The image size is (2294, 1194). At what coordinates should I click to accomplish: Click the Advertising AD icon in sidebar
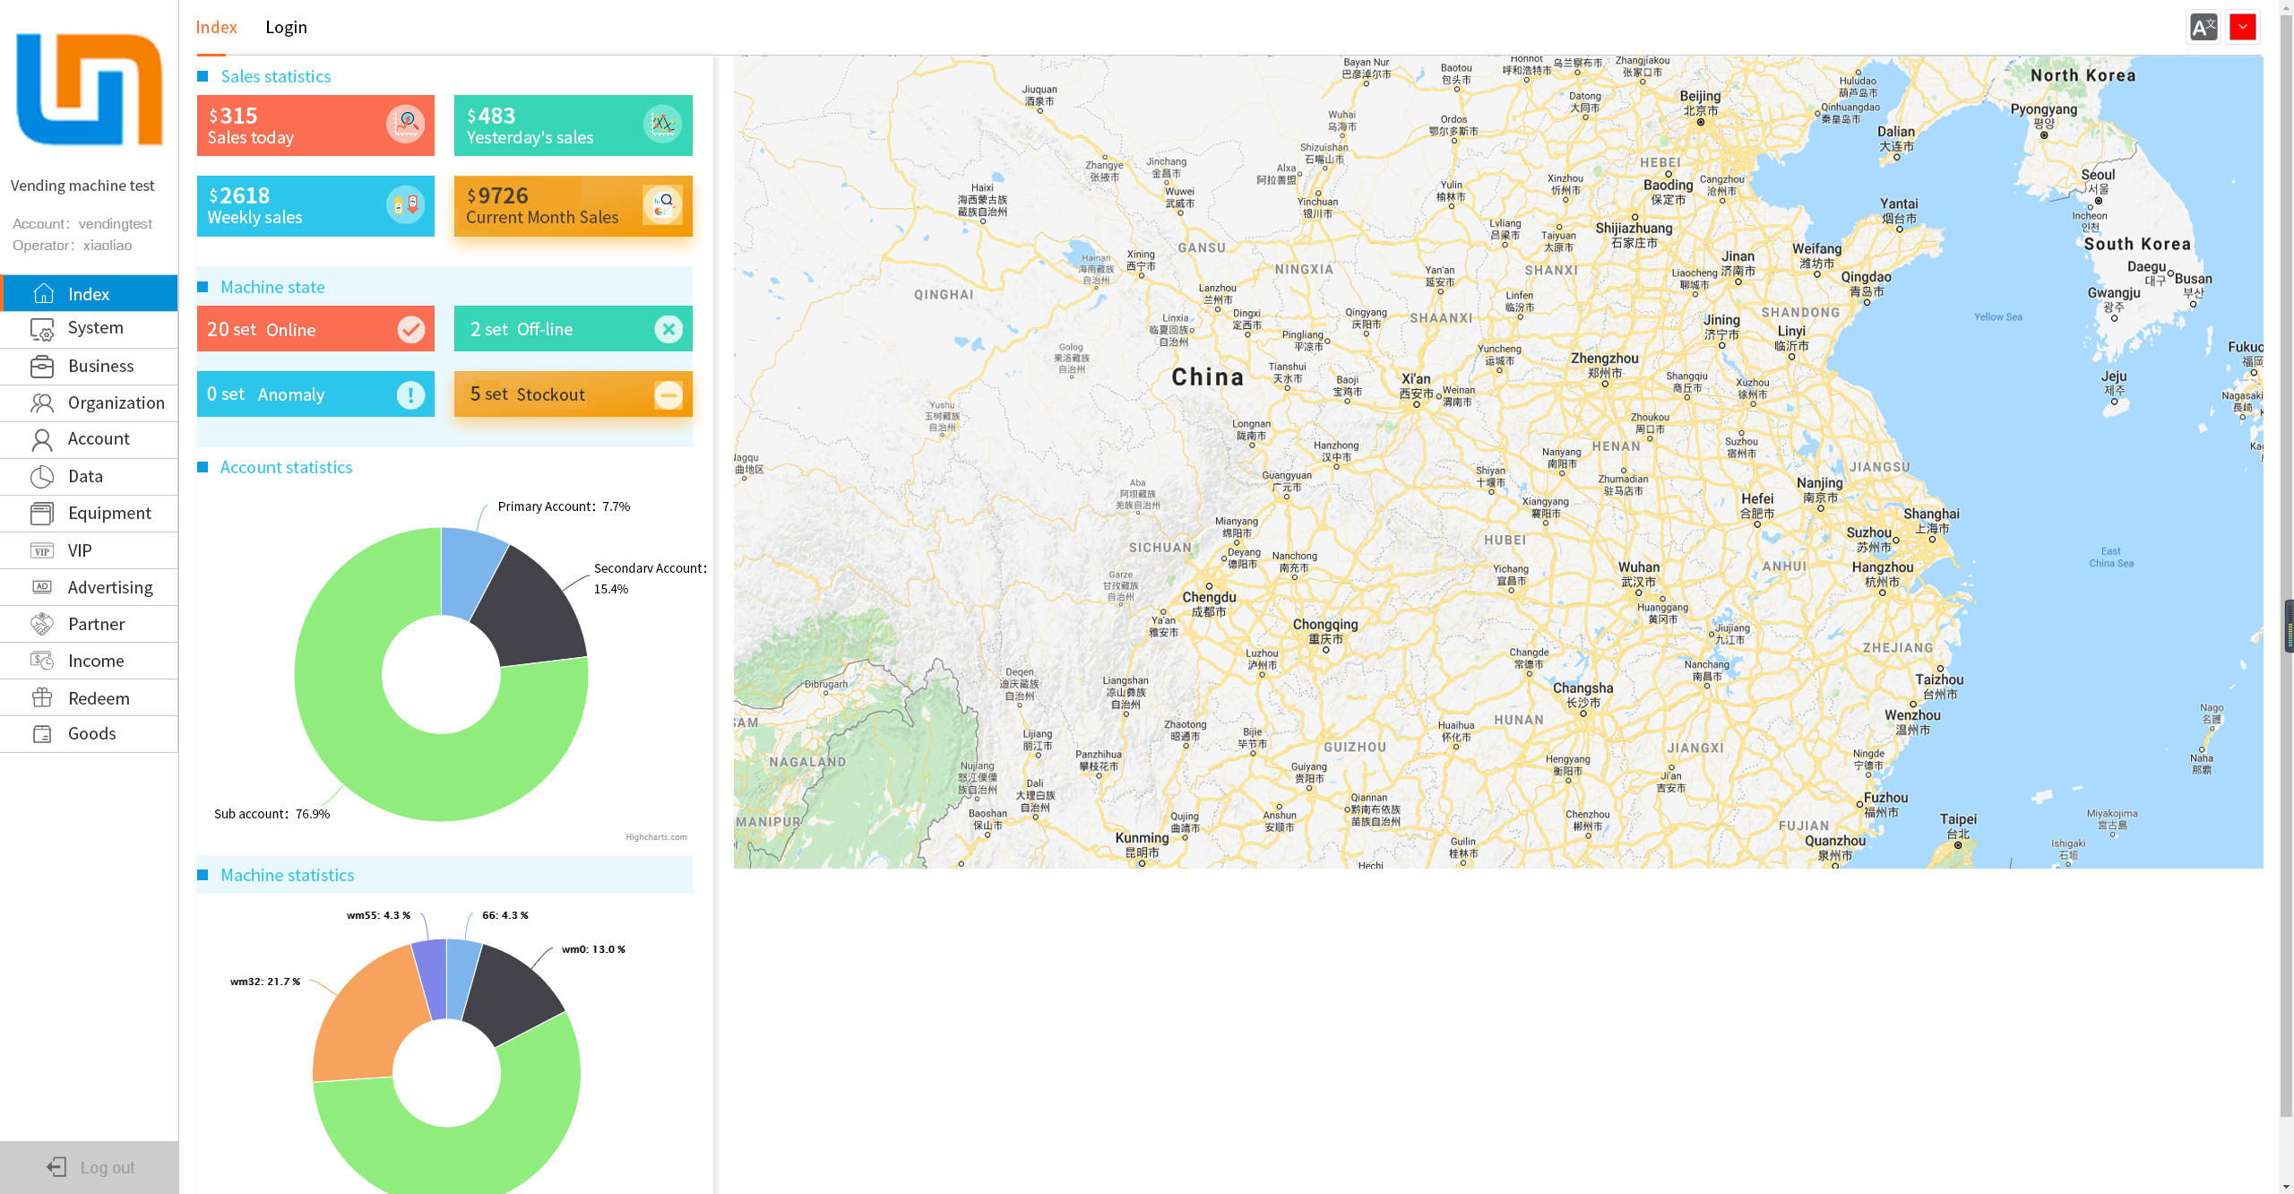pyautogui.click(x=42, y=587)
